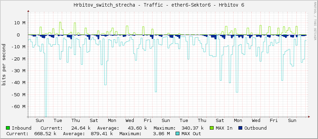
Task: Click the -60 M y-axis label
Action: (18, 106)
